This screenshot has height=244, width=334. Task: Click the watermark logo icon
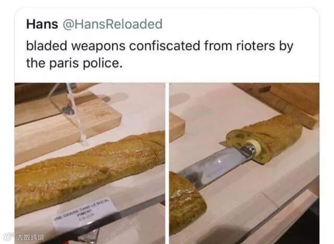(x=9, y=237)
